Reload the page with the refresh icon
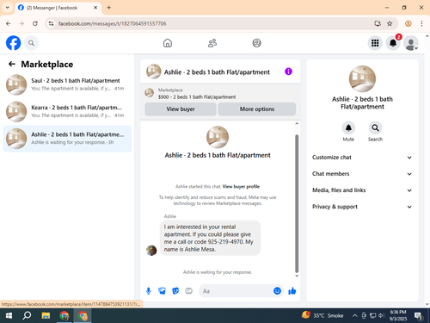 pyautogui.click(x=35, y=23)
